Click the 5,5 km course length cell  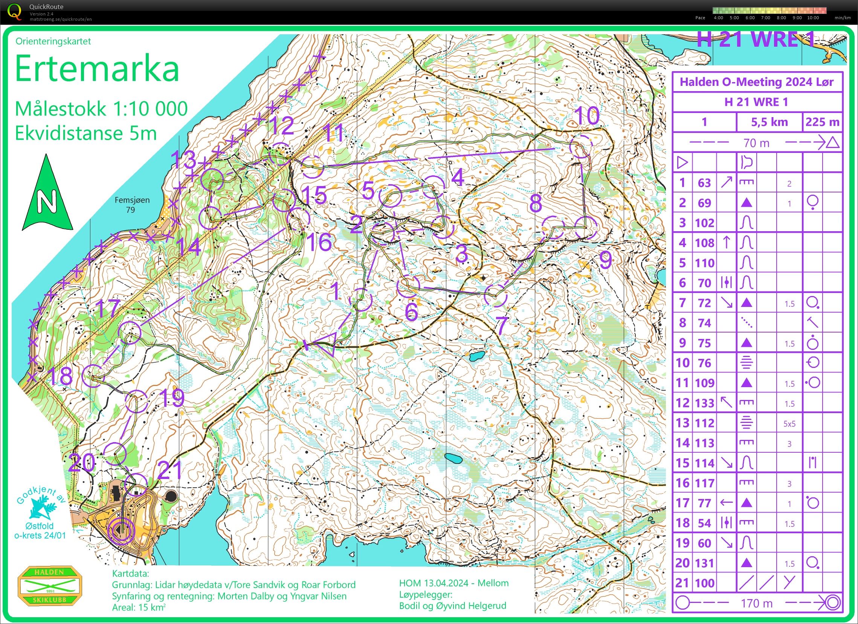769,122
